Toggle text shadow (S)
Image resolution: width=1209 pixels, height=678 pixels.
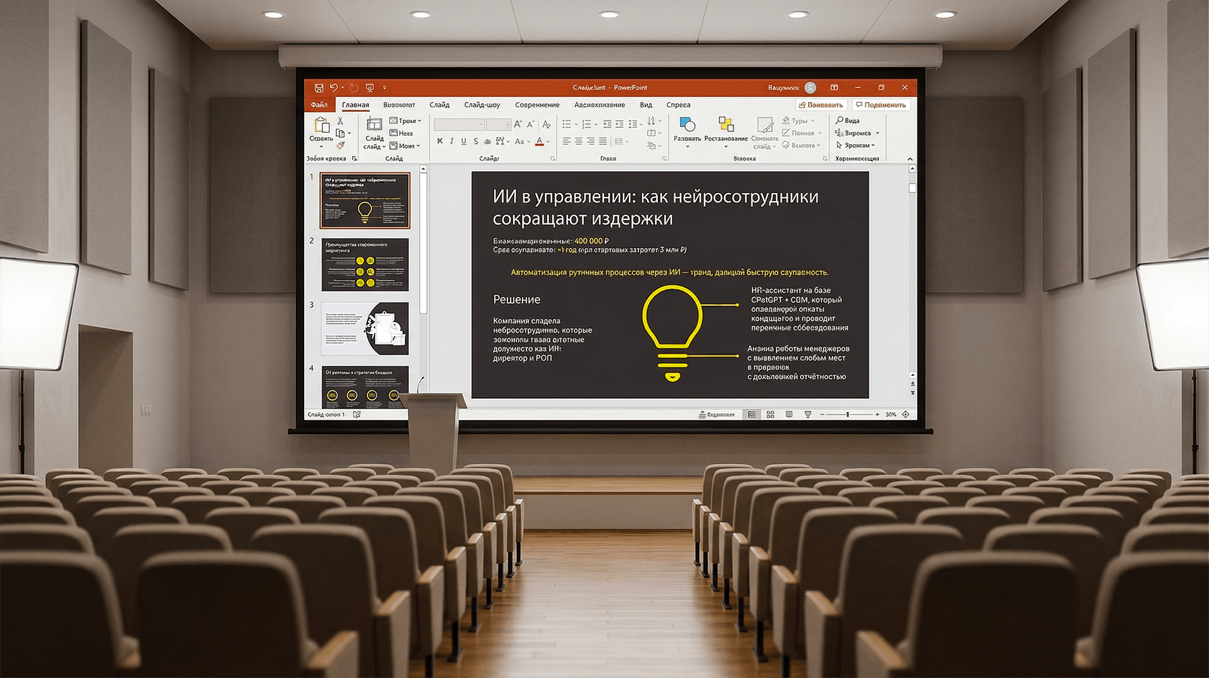pyautogui.click(x=476, y=142)
